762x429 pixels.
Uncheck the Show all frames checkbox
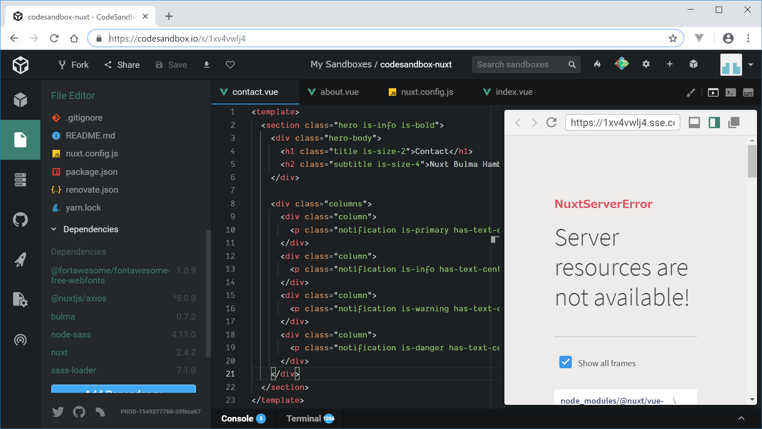coord(565,362)
